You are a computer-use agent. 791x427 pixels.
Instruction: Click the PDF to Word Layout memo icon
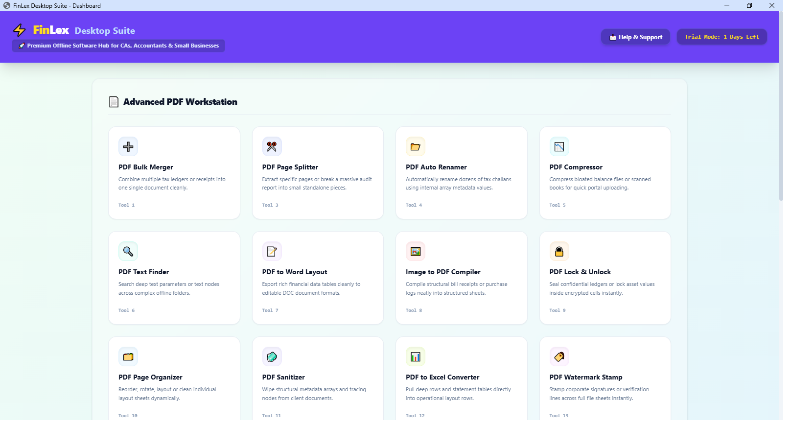(x=272, y=251)
